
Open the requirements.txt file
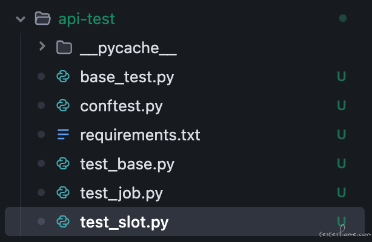pos(140,135)
